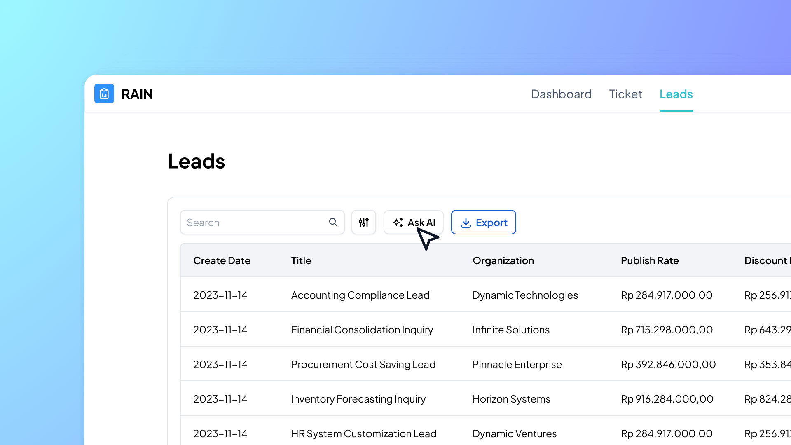The height and width of the screenshot is (445, 791).
Task: Click the RAIN clipboard logo icon
Action: [x=104, y=94]
